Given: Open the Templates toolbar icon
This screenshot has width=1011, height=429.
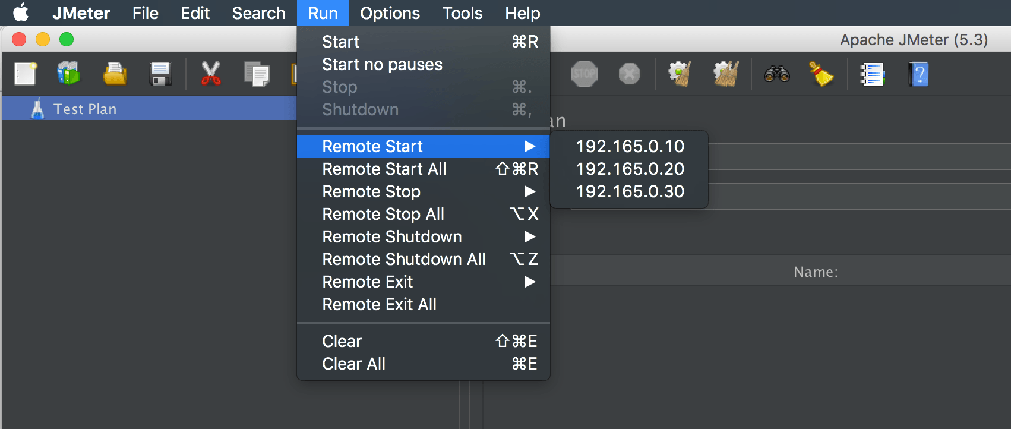Looking at the screenshot, I should tap(69, 74).
